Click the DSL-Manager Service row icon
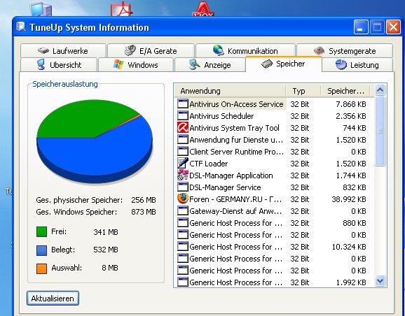405x316 pixels. click(x=183, y=187)
